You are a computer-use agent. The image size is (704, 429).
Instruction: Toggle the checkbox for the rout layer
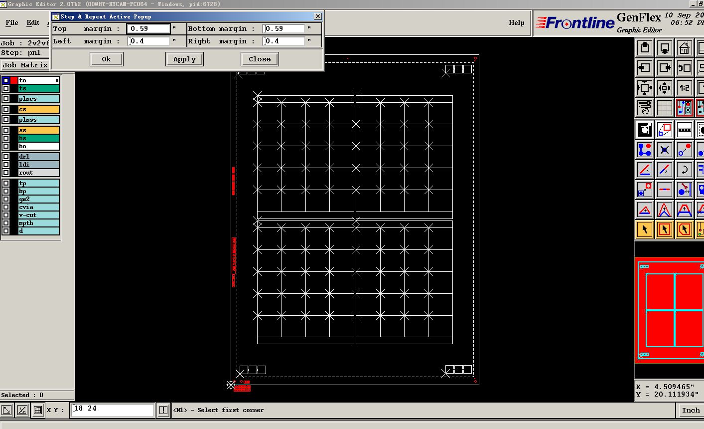(x=6, y=173)
